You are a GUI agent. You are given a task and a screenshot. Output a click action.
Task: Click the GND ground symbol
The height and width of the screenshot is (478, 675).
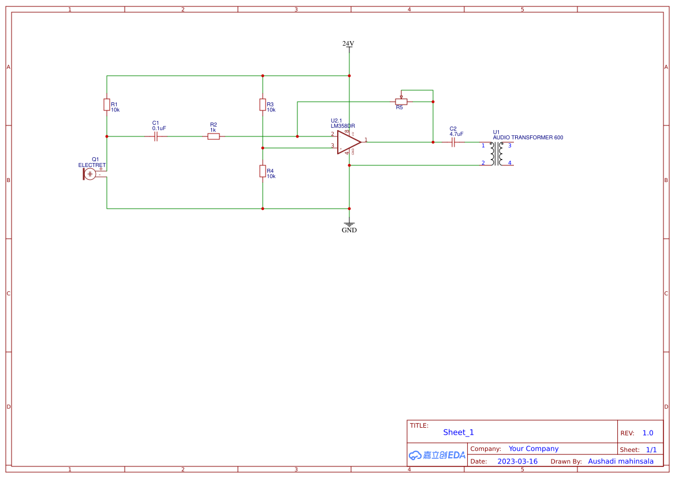click(349, 224)
